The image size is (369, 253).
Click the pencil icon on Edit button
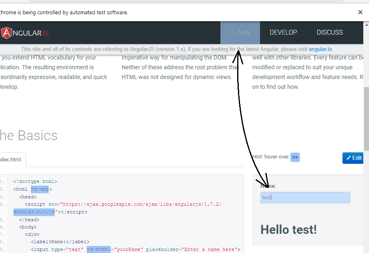pyautogui.click(x=349, y=158)
